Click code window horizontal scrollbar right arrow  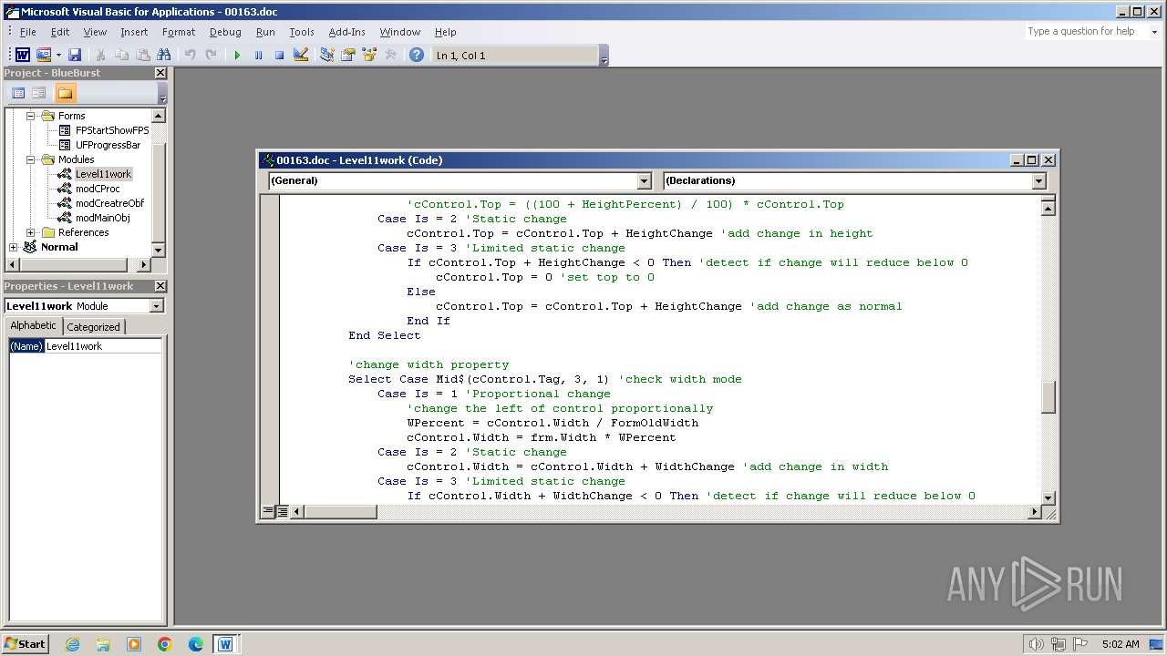(x=1034, y=512)
